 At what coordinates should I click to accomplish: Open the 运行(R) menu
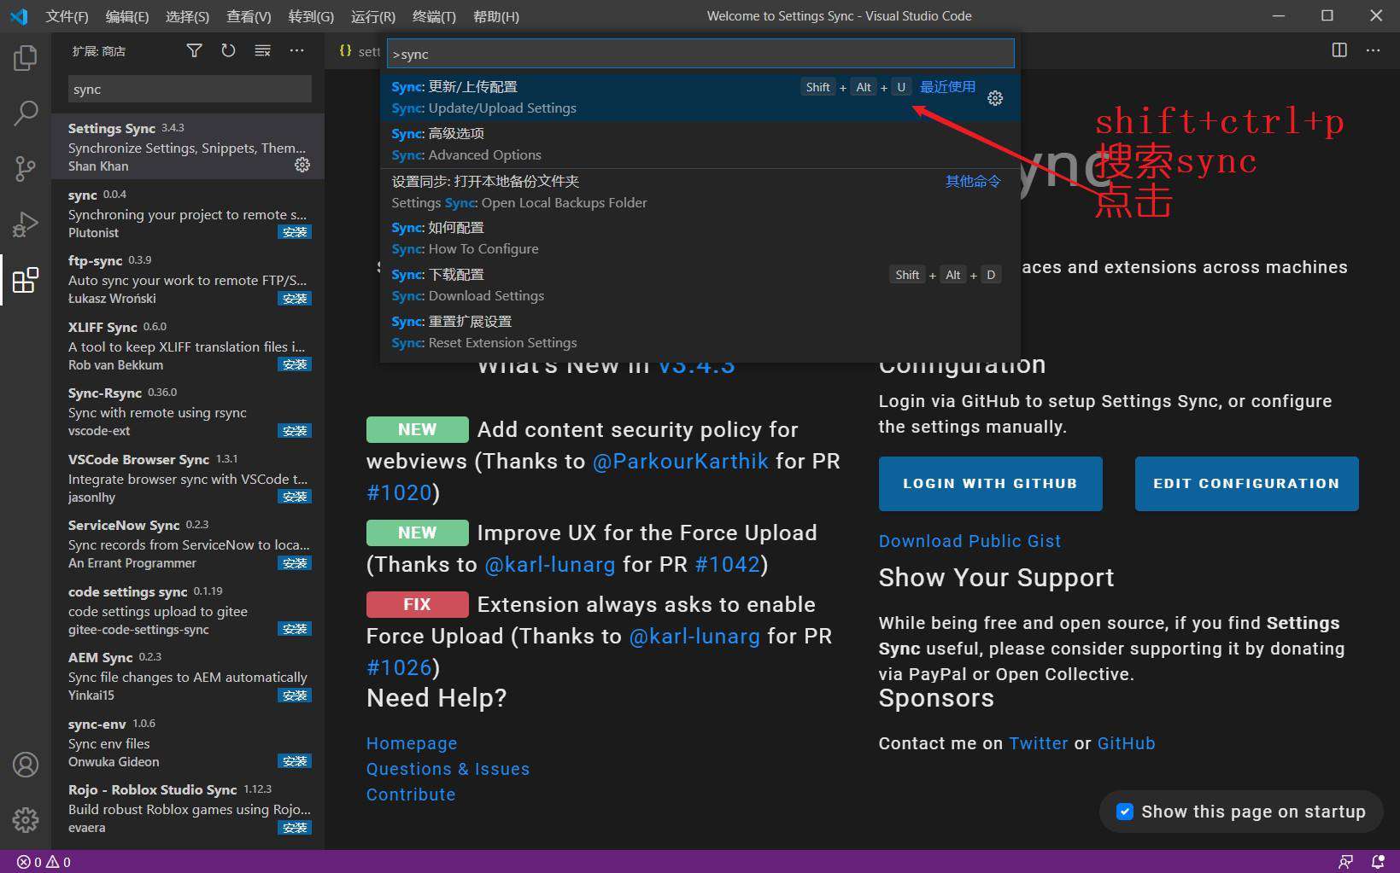click(373, 16)
